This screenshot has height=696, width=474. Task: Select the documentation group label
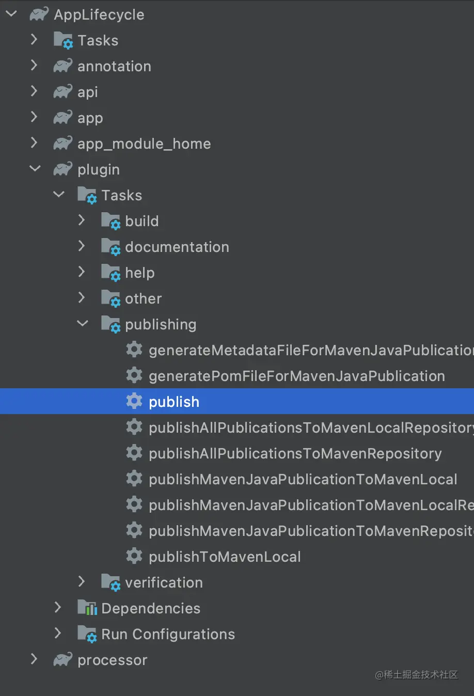[x=177, y=247]
